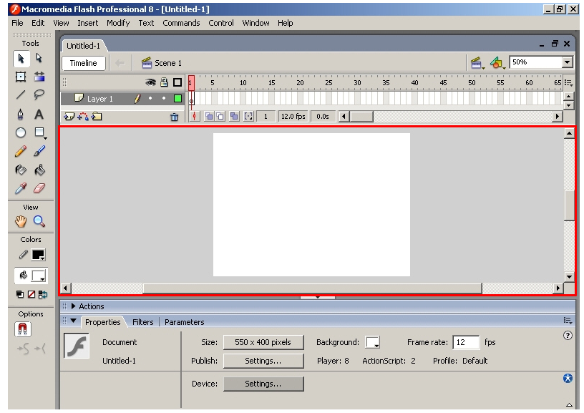Toggle Layer 1 outline green square
584x413 pixels.
tap(177, 98)
